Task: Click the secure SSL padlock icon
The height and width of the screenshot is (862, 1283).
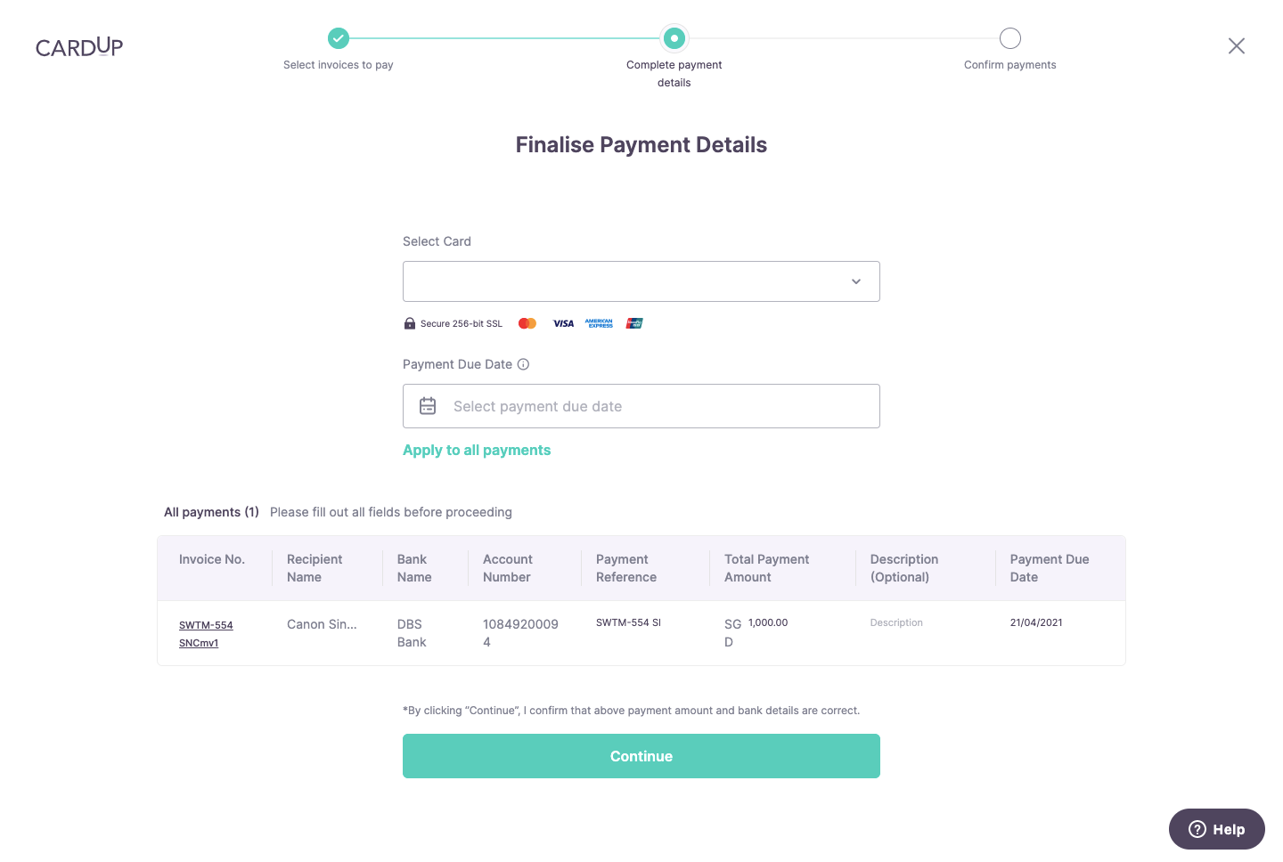Action: coord(410,323)
